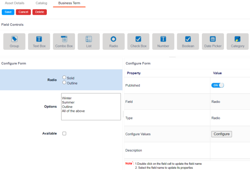
Task: Add a List field control
Action: (89, 42)
